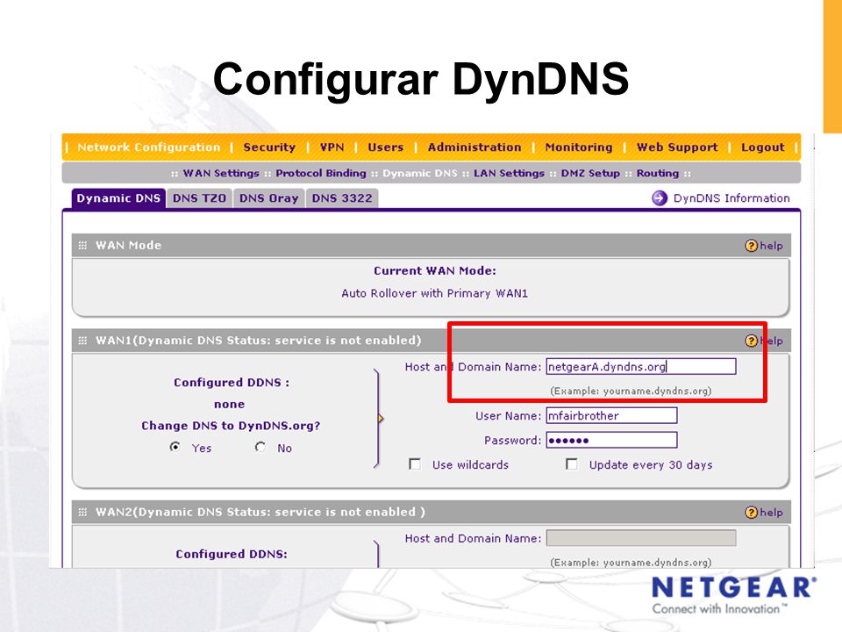Open the VPN menu

tap(332, 147)
